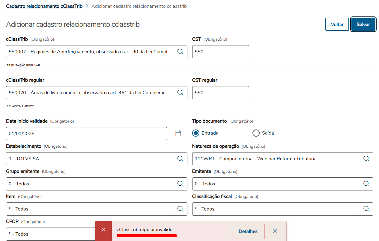This screenshot has height=241, width=379.
Task: Click the Classificação fiscal search icon
Action: tap(366, 209)
